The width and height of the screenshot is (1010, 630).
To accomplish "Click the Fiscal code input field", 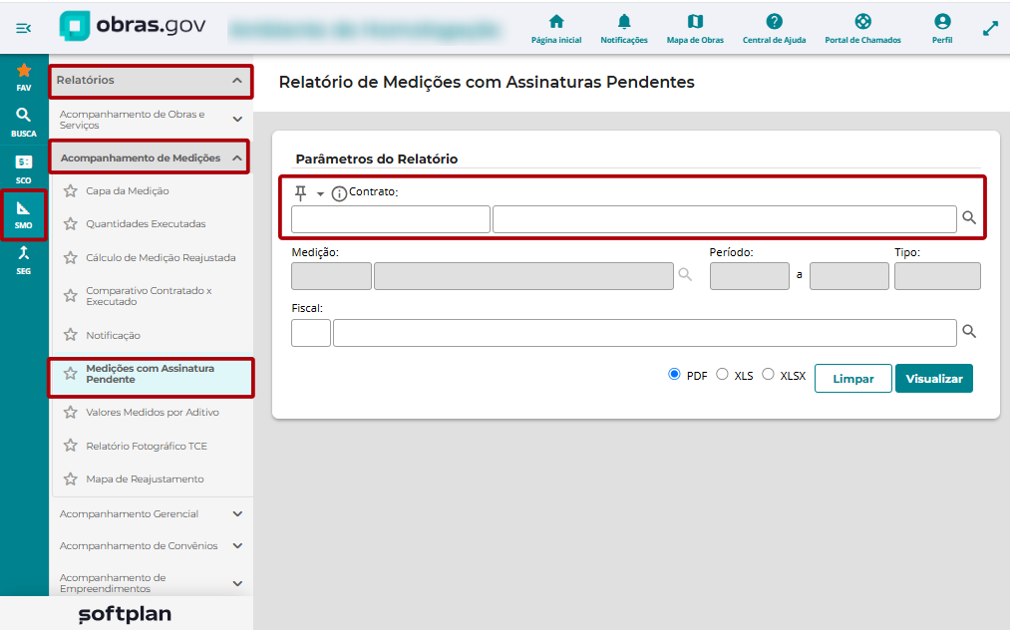I will pyautogui.click(x=311, y=332).
